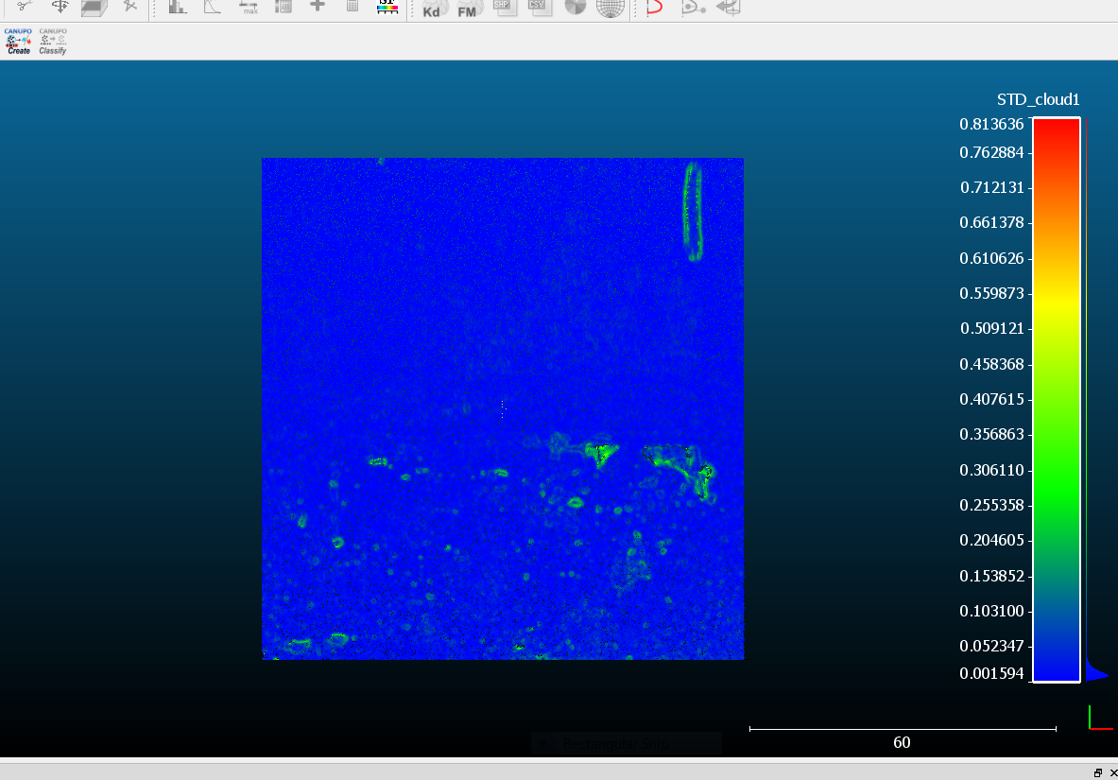This screenshot has width=1118, height=780.
Task: Click the statistical distribution curve icon
Action: [x=213, y=7]
